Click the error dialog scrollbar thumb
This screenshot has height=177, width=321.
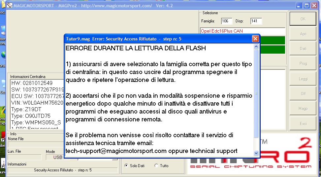[x=256, y=93]
